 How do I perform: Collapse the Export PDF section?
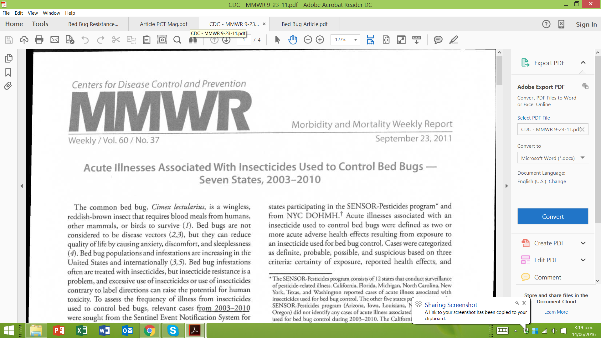[x=583, y=63]
